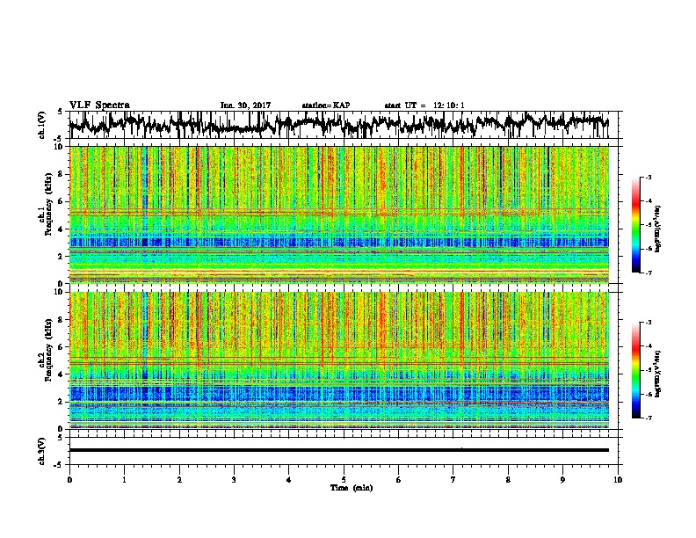The width and height of the screenshot is (696, 538).
Task: Select the date text "Jan. 30, 2017"
Action: coord(245,105)
